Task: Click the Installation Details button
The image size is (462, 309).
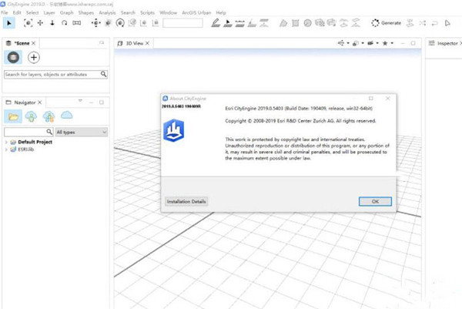Action: coord(186,201)
